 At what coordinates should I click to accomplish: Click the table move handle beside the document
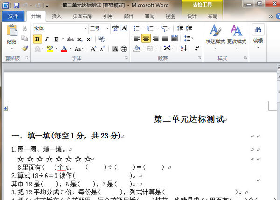[x=6, y=109]
